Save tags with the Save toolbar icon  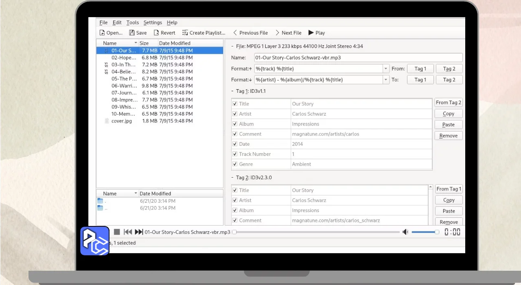tap(132, 33)
